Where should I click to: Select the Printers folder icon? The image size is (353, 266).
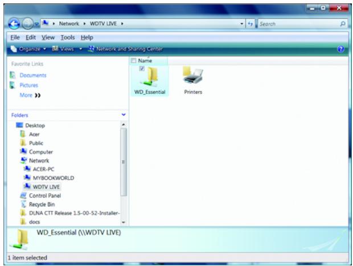pos(193,76)
